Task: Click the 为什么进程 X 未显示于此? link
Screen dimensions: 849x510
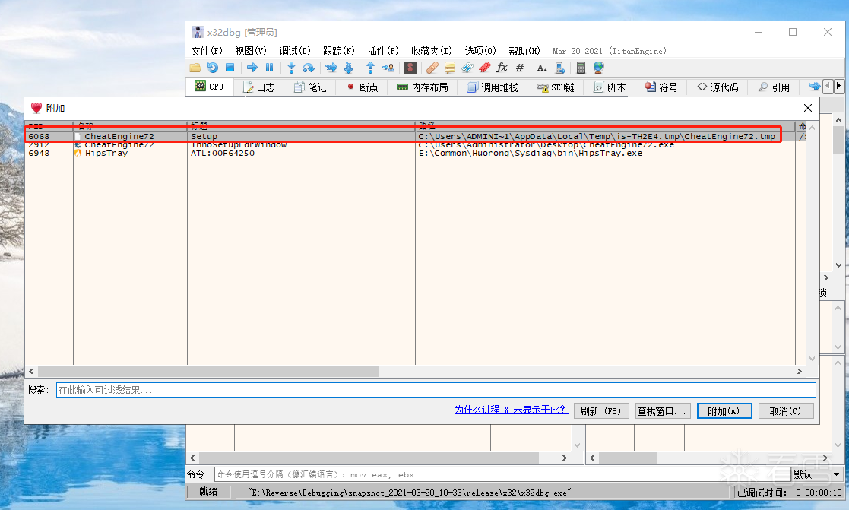Action: click(x=511, y=410)
